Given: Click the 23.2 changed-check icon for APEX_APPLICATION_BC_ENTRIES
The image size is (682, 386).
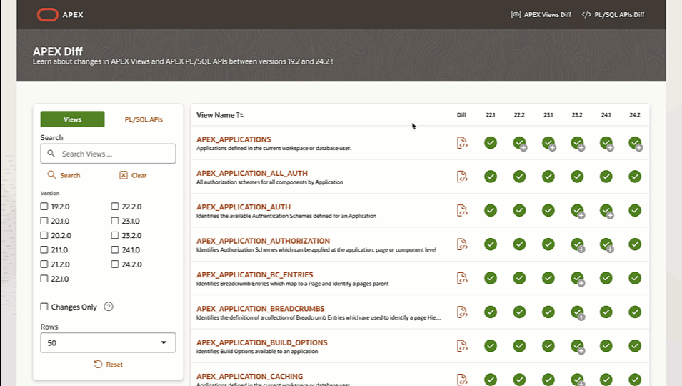Looking at the screenshot, I should click(x=578, y=279).
